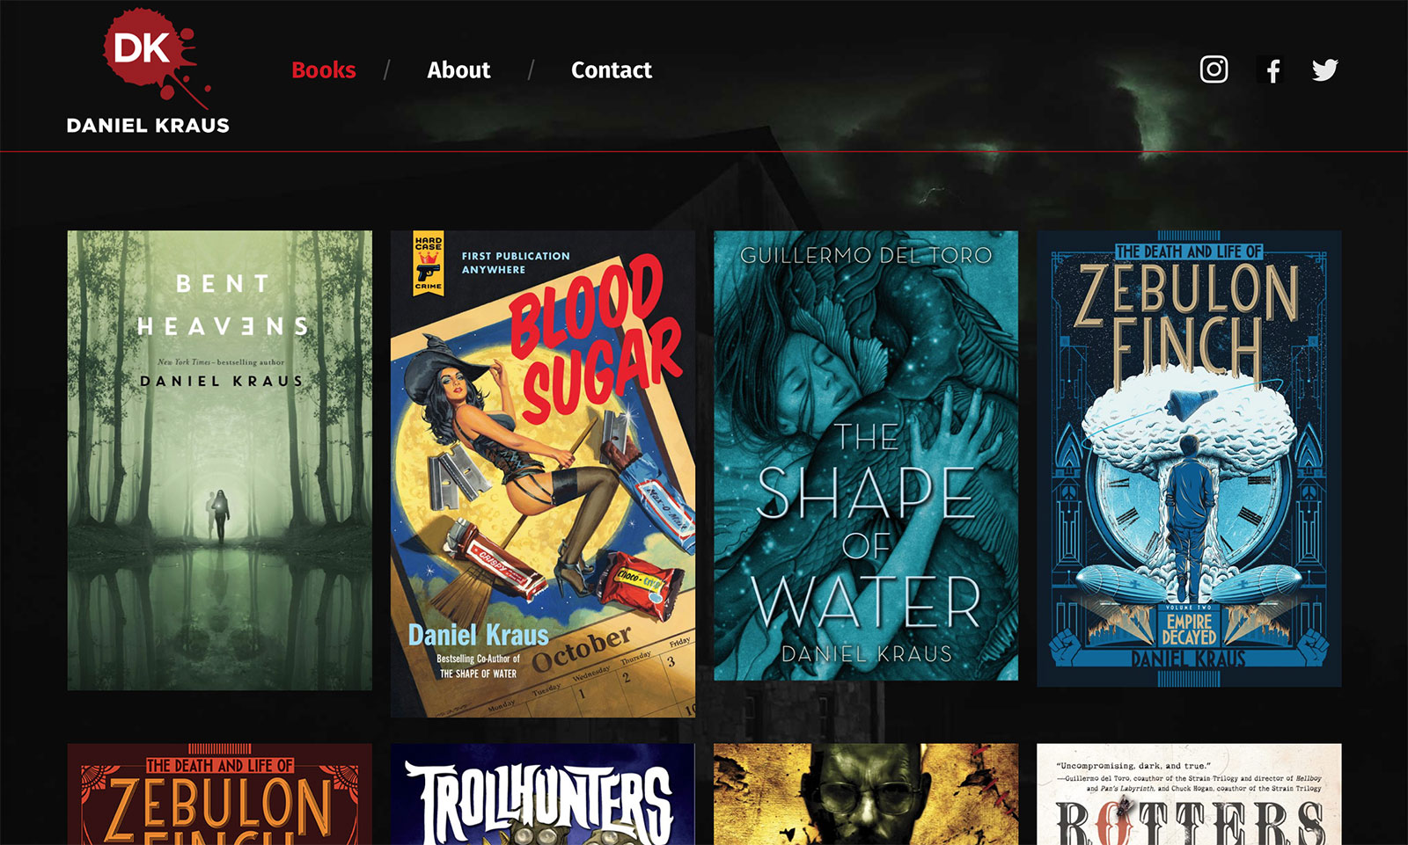The height and width of the screenshot is (845, 1408).
Task: Open the red Zebulon Finch cover
Action: pyautogui.click(x=220, y=794)
